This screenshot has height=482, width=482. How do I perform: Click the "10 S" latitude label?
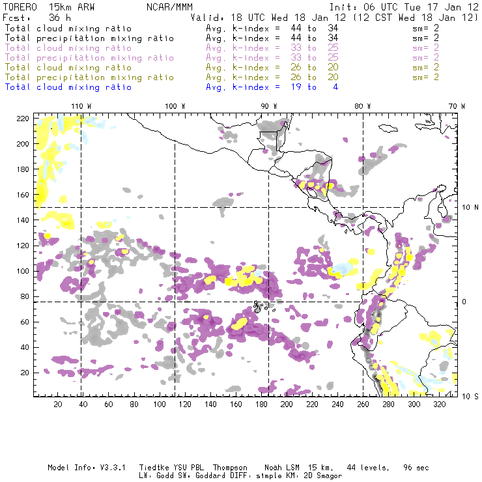tap(470, 397)
